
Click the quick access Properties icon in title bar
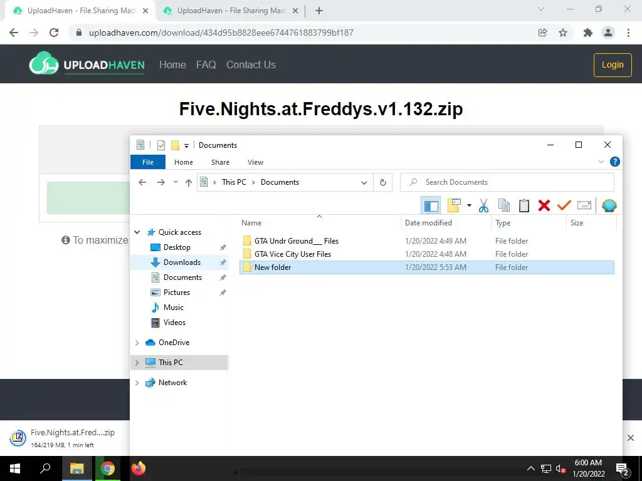point(161,145)
